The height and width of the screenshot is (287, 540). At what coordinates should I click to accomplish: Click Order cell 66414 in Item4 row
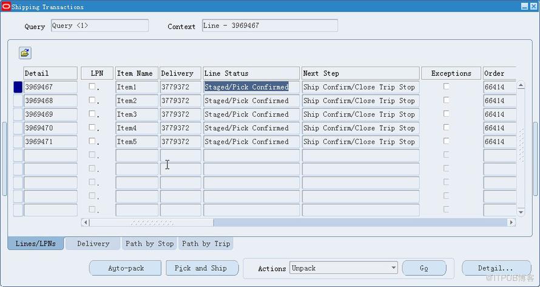coord(500,128)
